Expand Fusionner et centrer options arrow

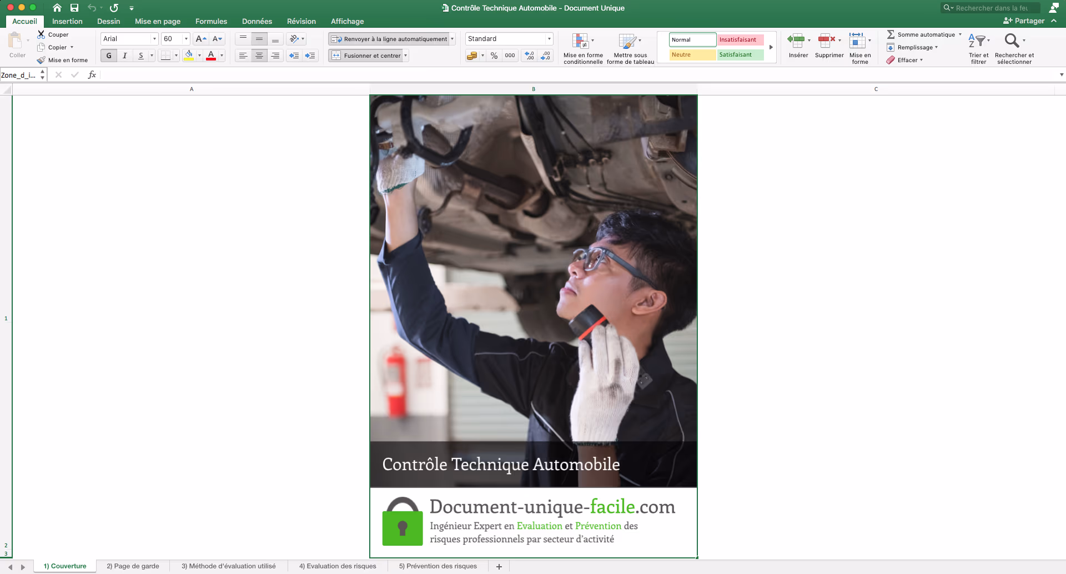pos(406,56)
